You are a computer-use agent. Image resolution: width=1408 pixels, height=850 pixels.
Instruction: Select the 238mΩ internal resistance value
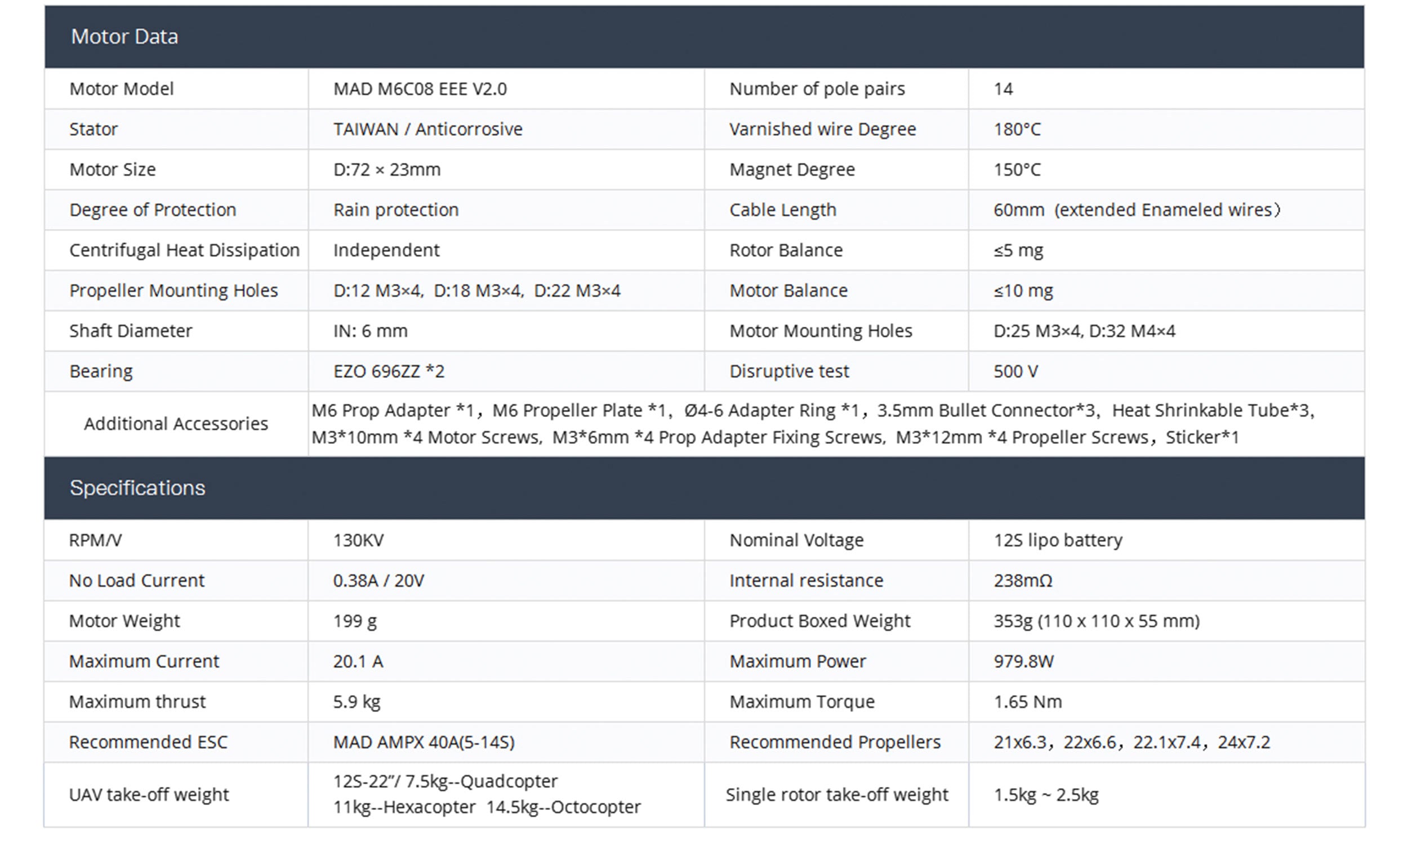point(1023,581)
